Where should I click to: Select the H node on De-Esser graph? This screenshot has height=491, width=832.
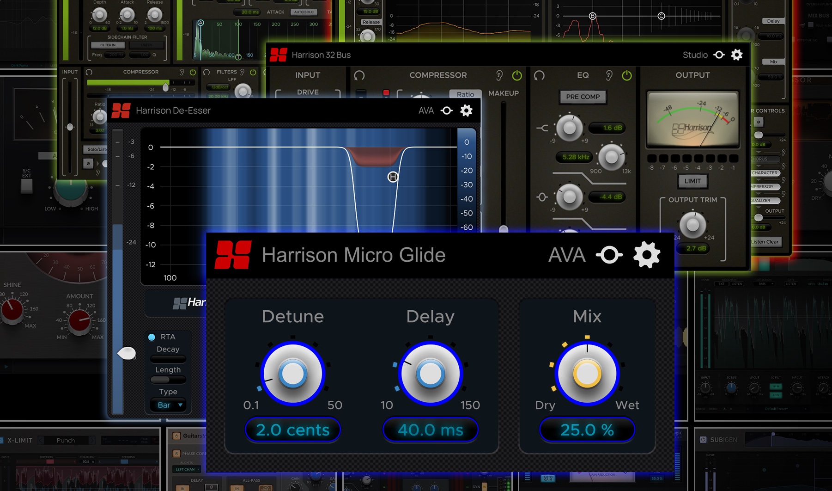pyautogui.click(x=393, y=177)
